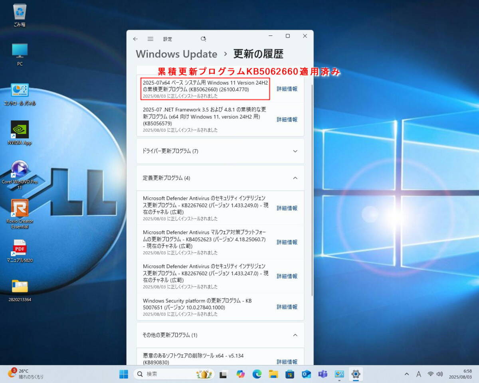Select マルウェア対策プラットフォーム KB4052623 entry text
The height and width of the screenshot is (383, 479).
tap(204, 239)
